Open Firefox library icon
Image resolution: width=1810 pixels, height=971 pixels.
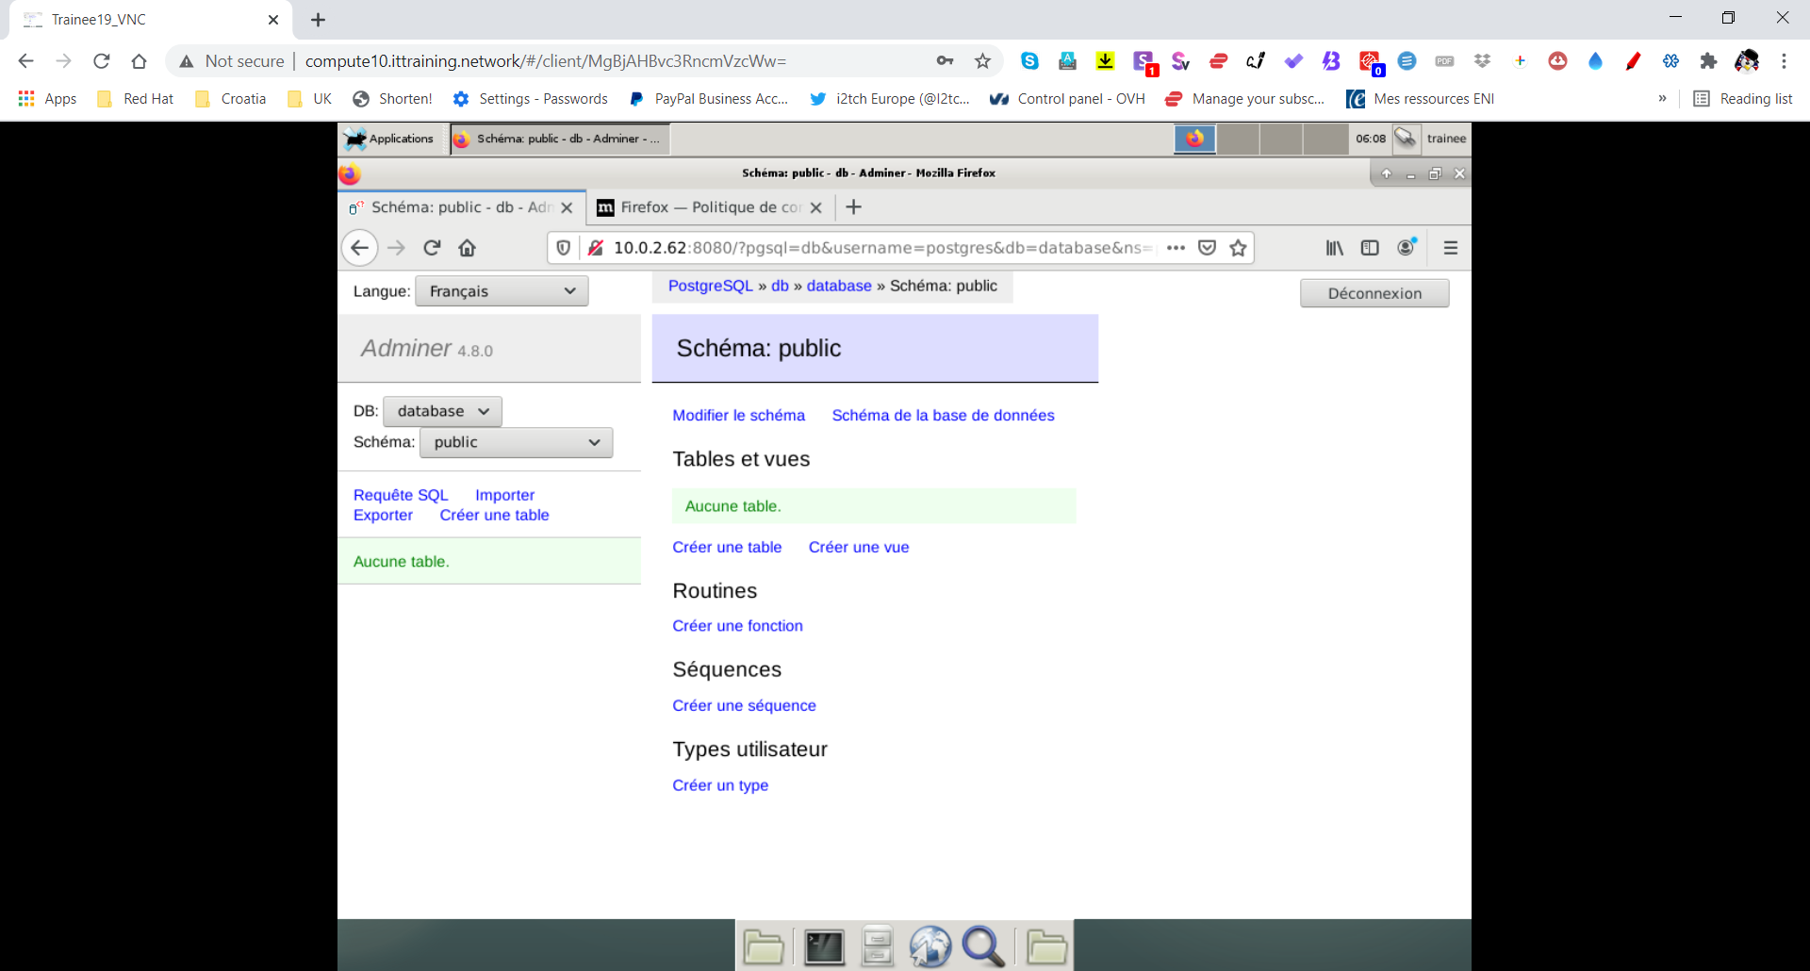(x=1334, y=248)
